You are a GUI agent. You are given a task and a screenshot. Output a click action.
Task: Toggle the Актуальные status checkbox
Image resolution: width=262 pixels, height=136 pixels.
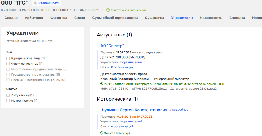pos(8,95)
